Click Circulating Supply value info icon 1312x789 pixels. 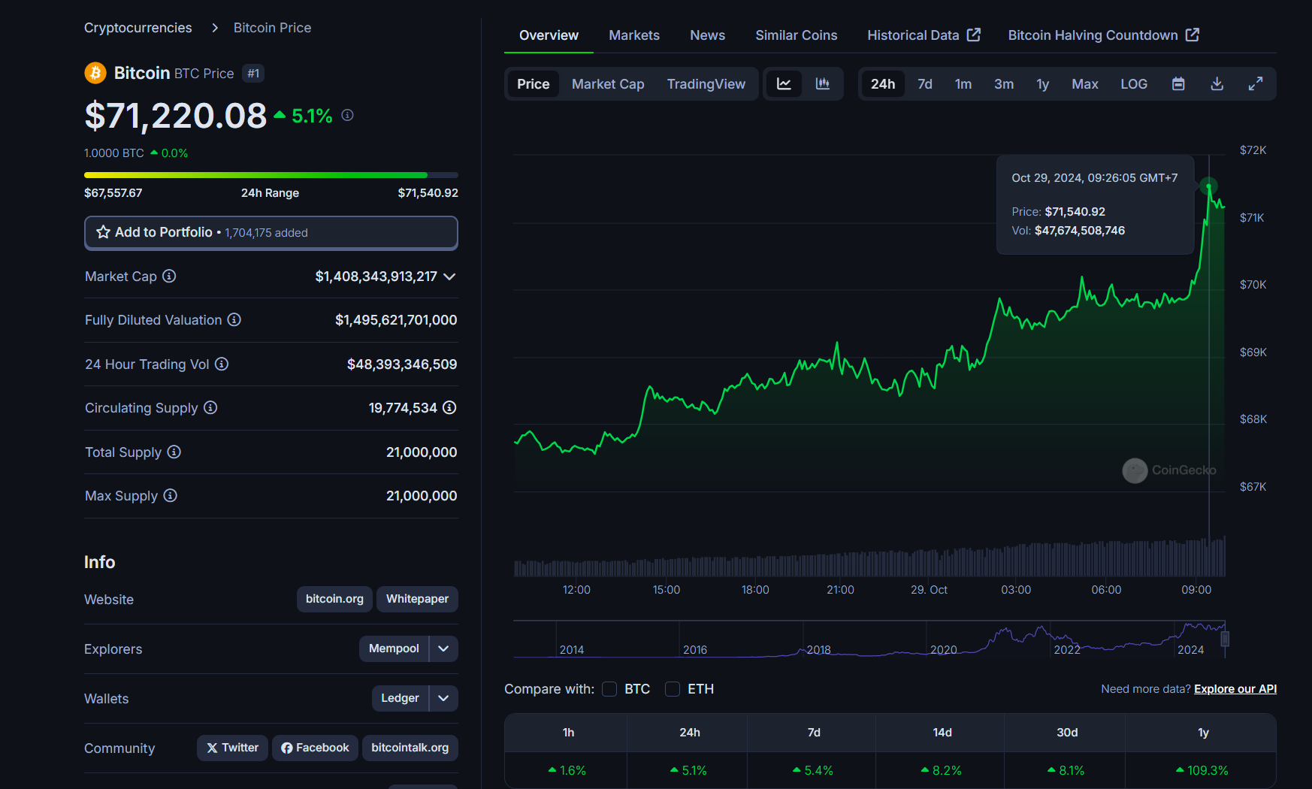(x=449, y=408)
